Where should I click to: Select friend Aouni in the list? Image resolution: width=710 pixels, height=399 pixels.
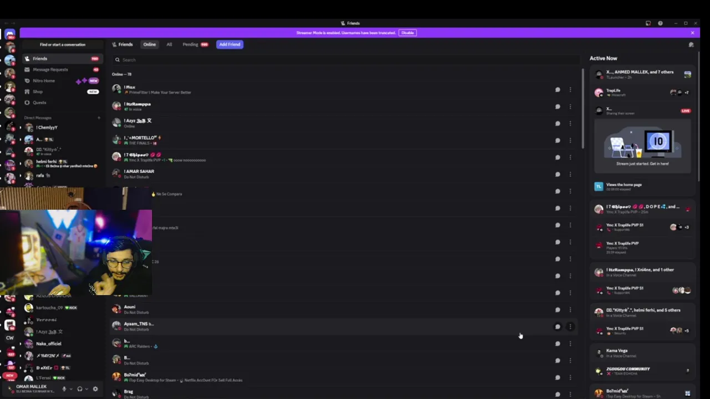(343, 310)
